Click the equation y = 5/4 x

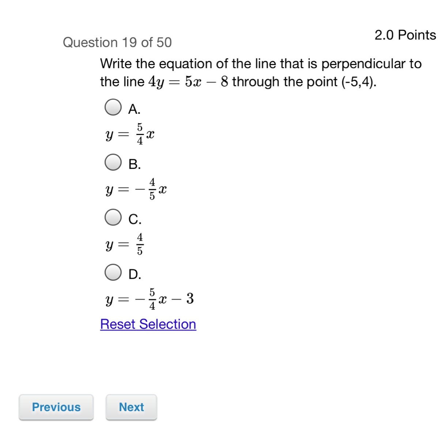[130, 134]
